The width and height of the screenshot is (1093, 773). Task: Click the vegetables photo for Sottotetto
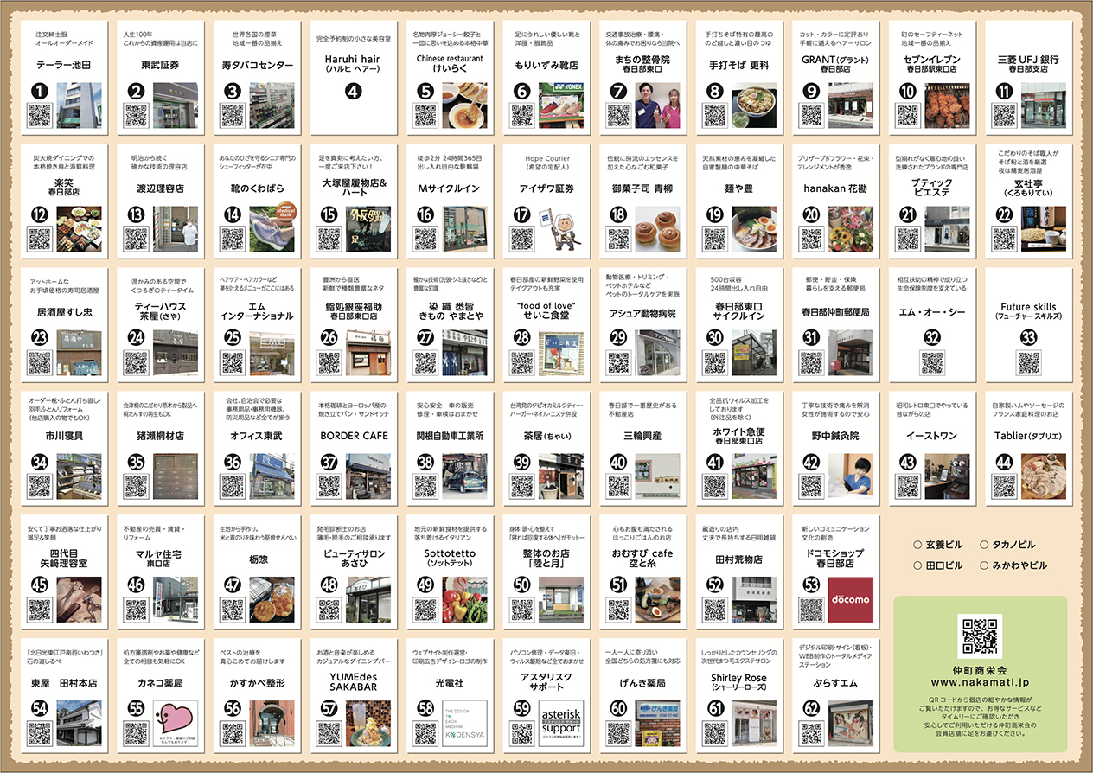(x=465, y=599)
